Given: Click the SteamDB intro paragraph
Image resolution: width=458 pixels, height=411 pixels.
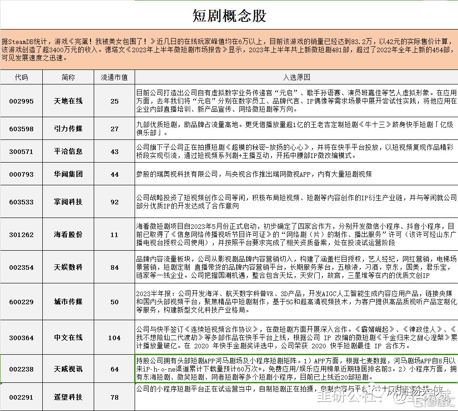Looking at the screenshot, I should coord(227,50).
